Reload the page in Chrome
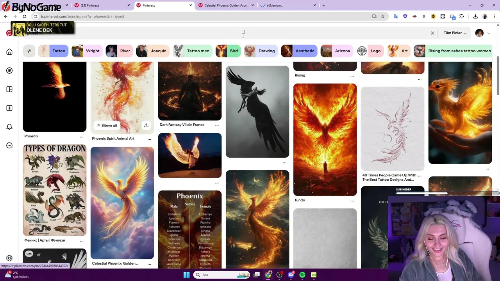The height and width of the screenshot is (281, 500). [24, 16]
